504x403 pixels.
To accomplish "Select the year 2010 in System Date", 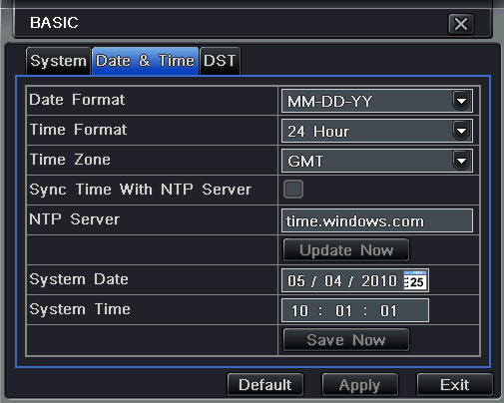I will 379,281.
